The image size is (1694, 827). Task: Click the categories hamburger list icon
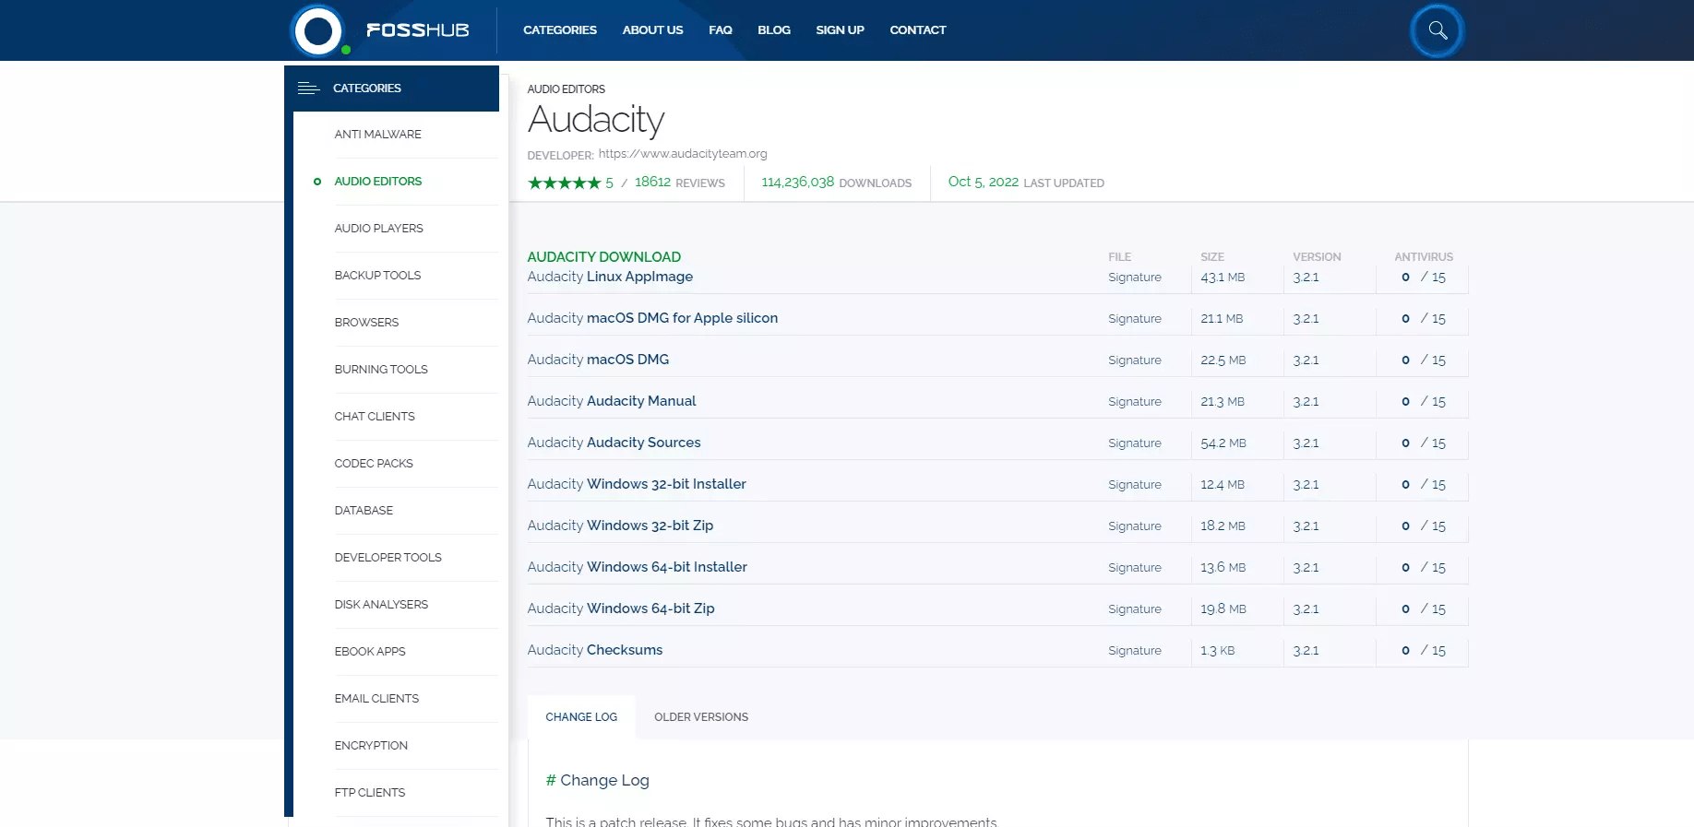tap(308, 89)
